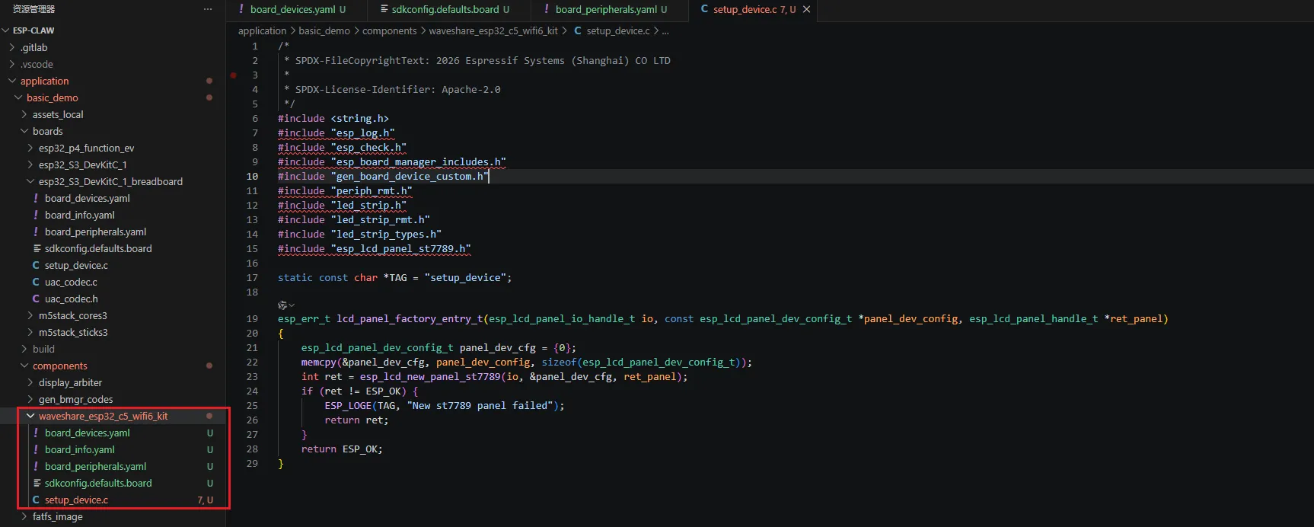
Task: Click the basic_demo breadcrumb segment
Action: (324, 31)
